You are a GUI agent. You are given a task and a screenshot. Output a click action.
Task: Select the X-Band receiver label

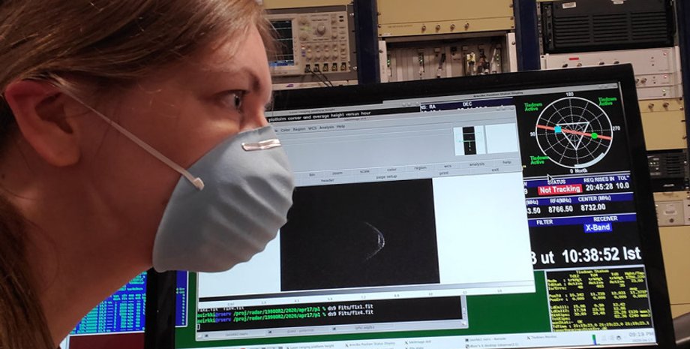[x=598, y=227]
